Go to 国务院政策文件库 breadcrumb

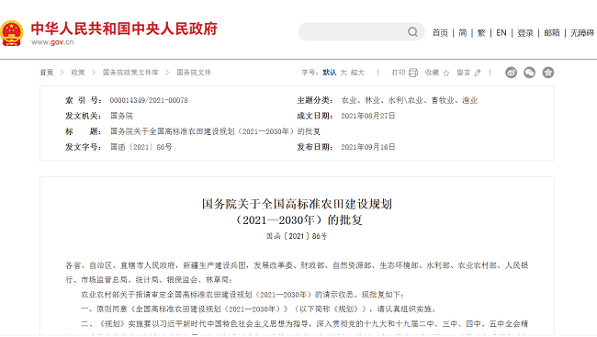[130, 73]
